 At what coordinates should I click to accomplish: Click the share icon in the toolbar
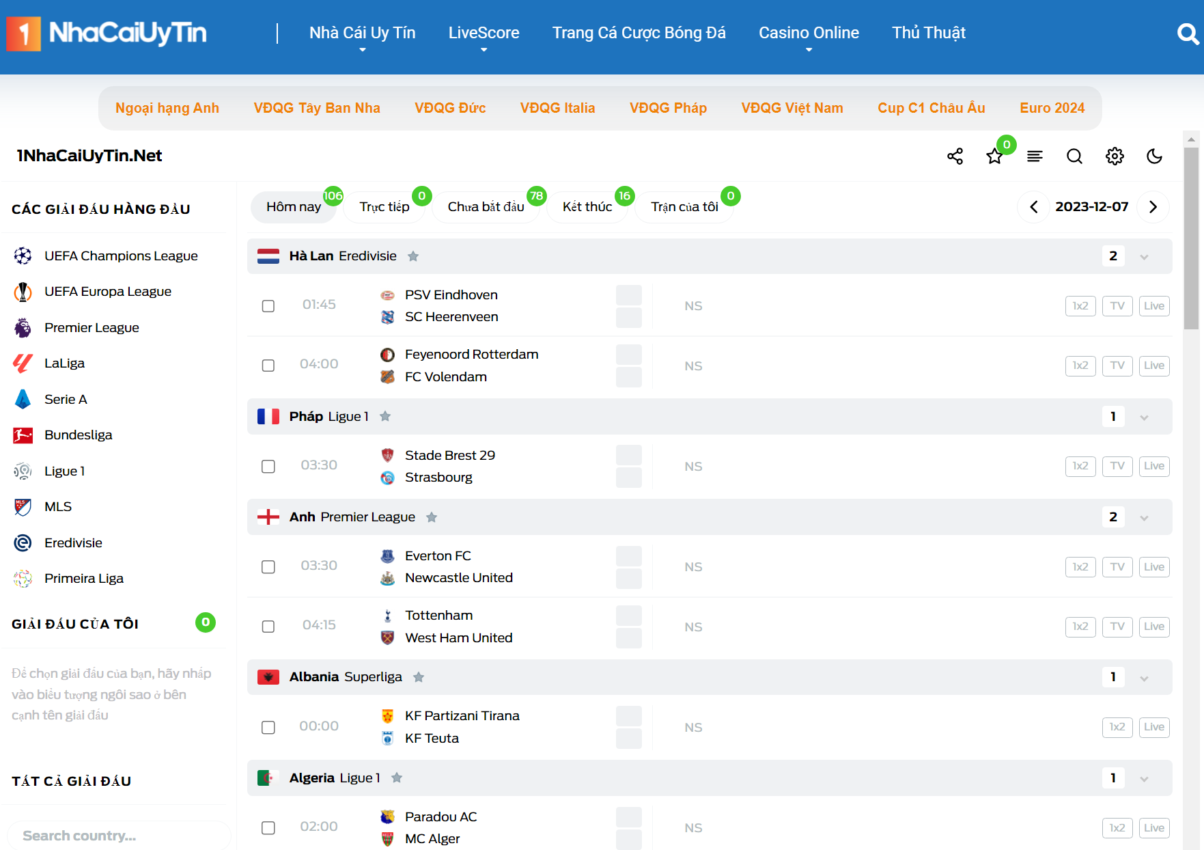click(x=955, y=156)
